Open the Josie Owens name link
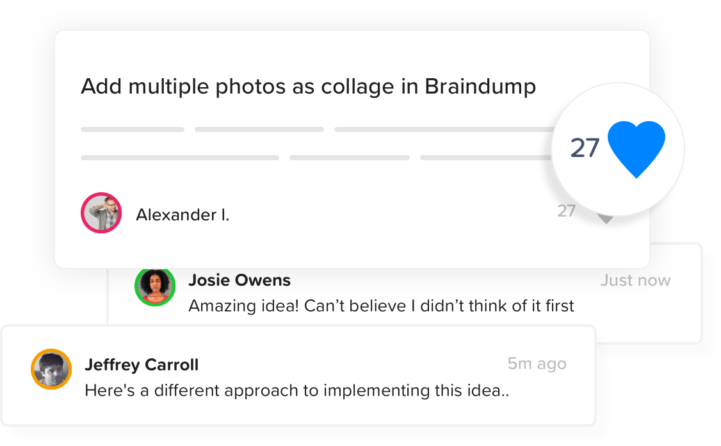 pos(239,280)
